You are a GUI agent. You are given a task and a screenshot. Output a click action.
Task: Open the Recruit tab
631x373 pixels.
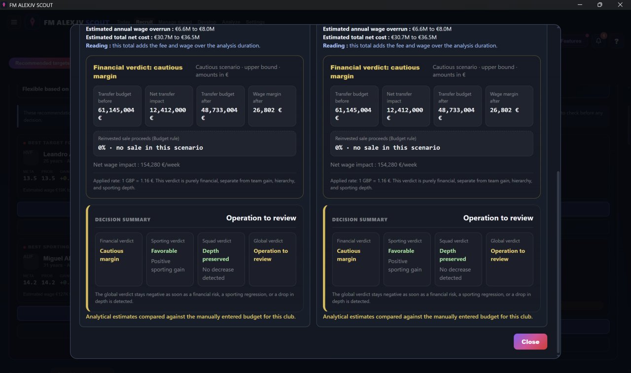[144, 22]
